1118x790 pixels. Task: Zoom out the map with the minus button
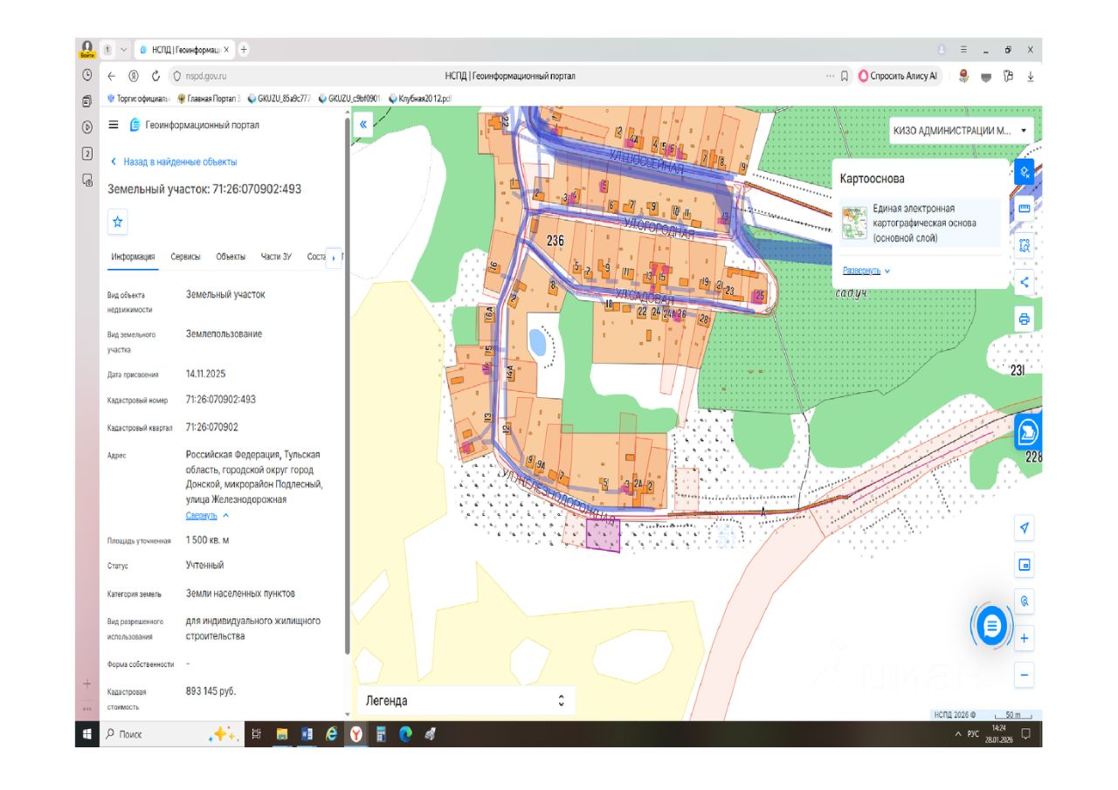(1025, 675)
